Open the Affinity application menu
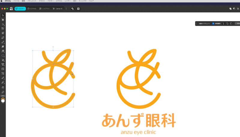 tap(8, 1)
